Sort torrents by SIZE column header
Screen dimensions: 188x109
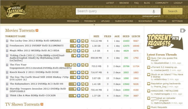pos(96,36)
